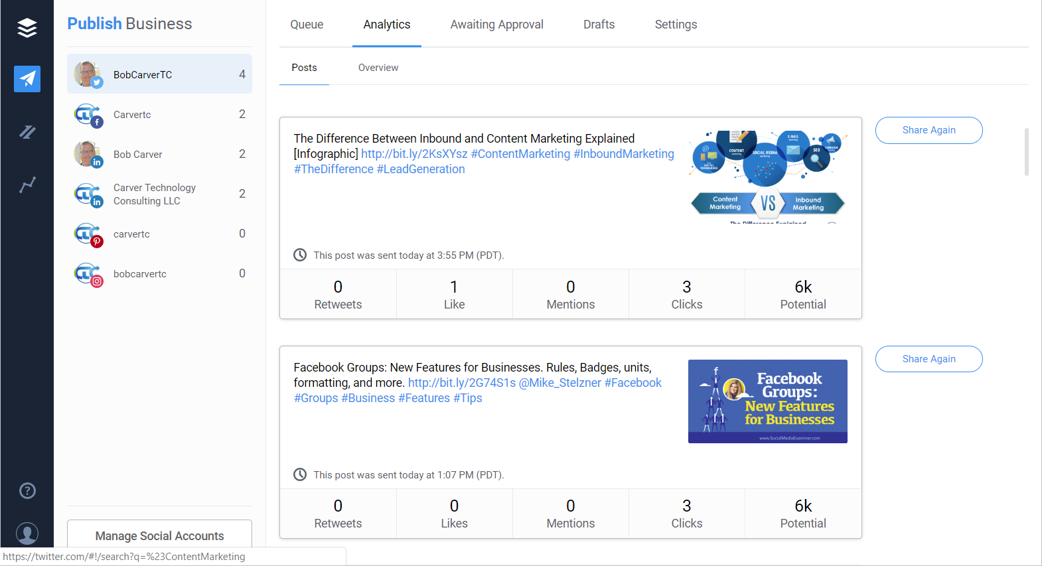Click 3 Clicks stat on Facebook Groups post
The width and height of the screenshot is (1042, 566).
(687, 514)
